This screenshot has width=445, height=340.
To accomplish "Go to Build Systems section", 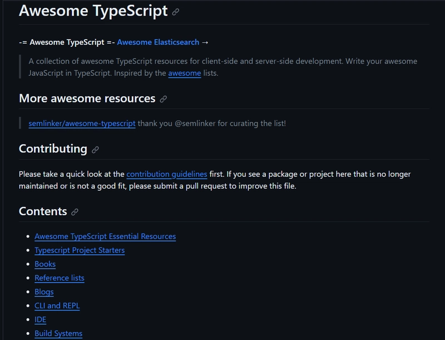I will pos(58,333).
